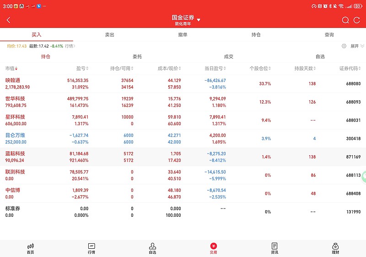Screen dimensions: 366x257
Task: Open the 行情 quote link
Action: coord(70,46)
